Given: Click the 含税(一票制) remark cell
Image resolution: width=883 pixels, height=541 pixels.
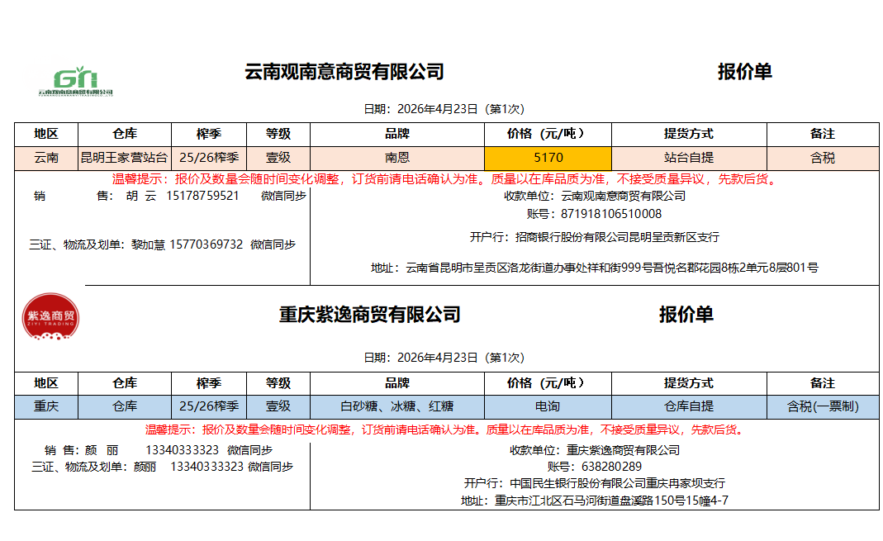Looking at the screenshot, I should tap(822, 406).
